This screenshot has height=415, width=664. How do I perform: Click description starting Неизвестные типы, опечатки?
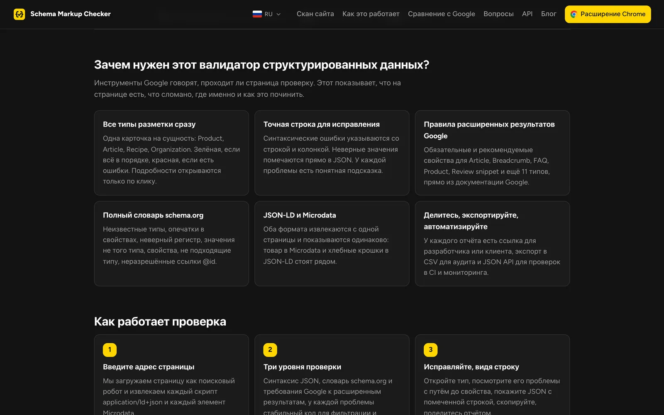click(x=169, y=245)
